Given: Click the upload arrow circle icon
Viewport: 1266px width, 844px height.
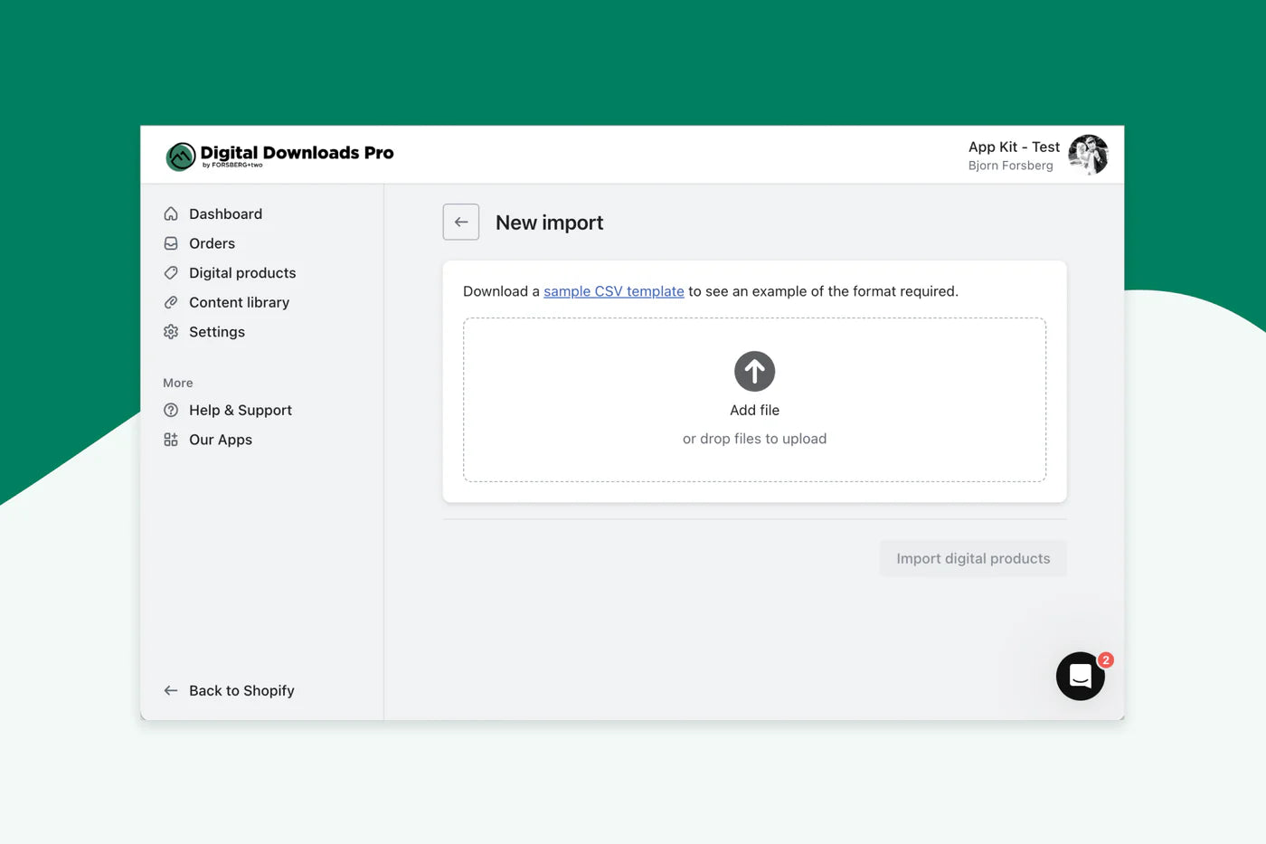Looking at the screenshot, I should pos(754,371).
